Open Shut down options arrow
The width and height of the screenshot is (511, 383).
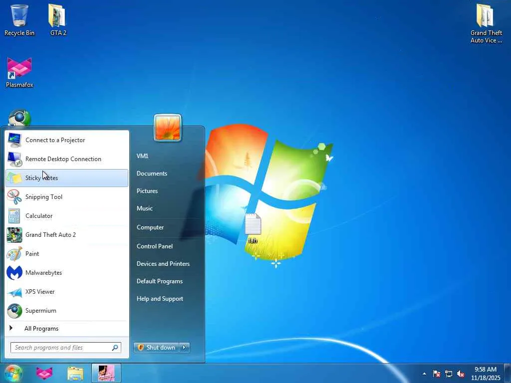185,348
